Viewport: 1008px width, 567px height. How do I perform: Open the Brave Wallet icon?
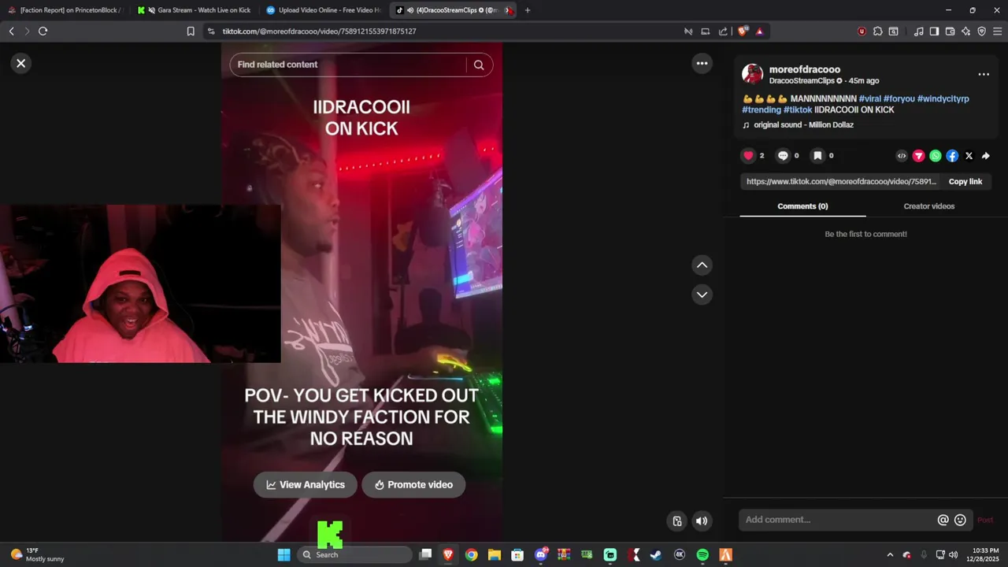tap(950, 31)
